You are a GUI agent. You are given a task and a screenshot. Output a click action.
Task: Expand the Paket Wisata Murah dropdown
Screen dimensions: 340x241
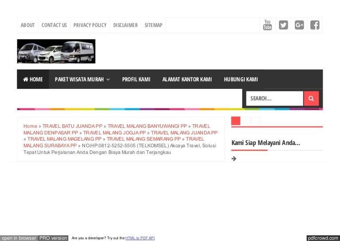pyautogui.click(x=82, y=80)
